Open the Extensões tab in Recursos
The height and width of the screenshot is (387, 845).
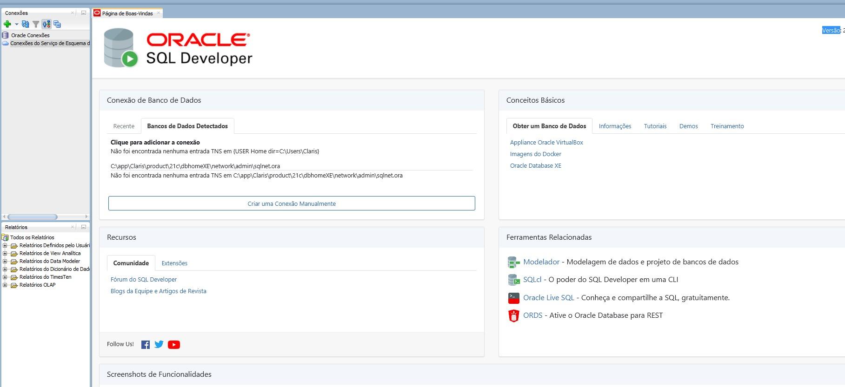[x=174, y=263]
